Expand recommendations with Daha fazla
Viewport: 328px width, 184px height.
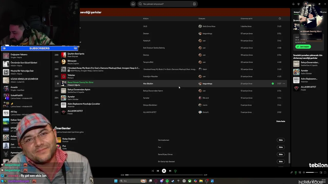pos(281,121)
